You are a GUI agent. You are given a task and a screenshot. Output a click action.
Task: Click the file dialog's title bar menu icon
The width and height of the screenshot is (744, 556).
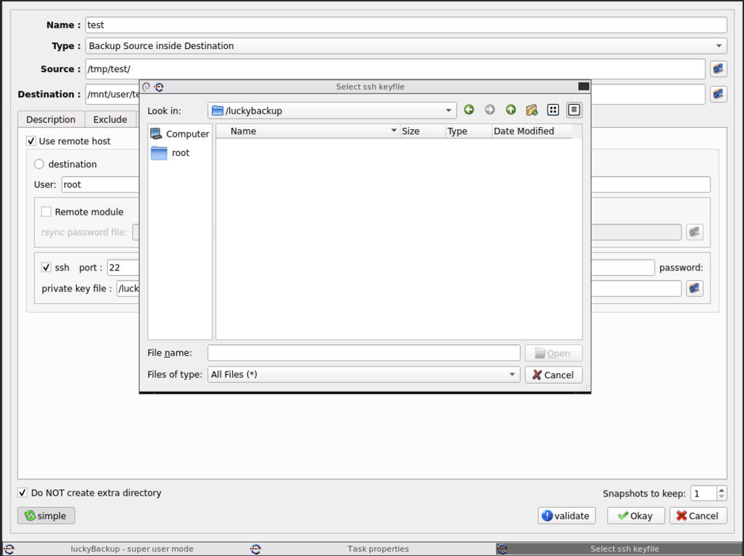pos(146,87)
